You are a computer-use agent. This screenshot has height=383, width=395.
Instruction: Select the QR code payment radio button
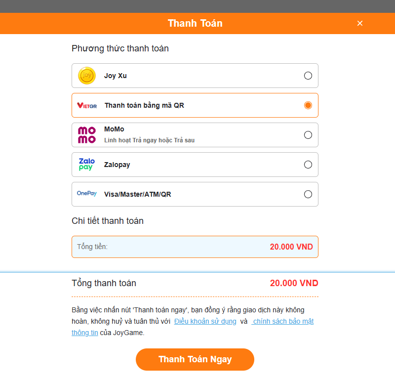[x=308, y=105]
